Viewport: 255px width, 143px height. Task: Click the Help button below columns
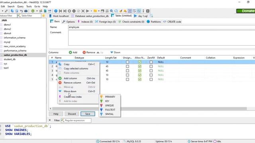click(56, 114)
